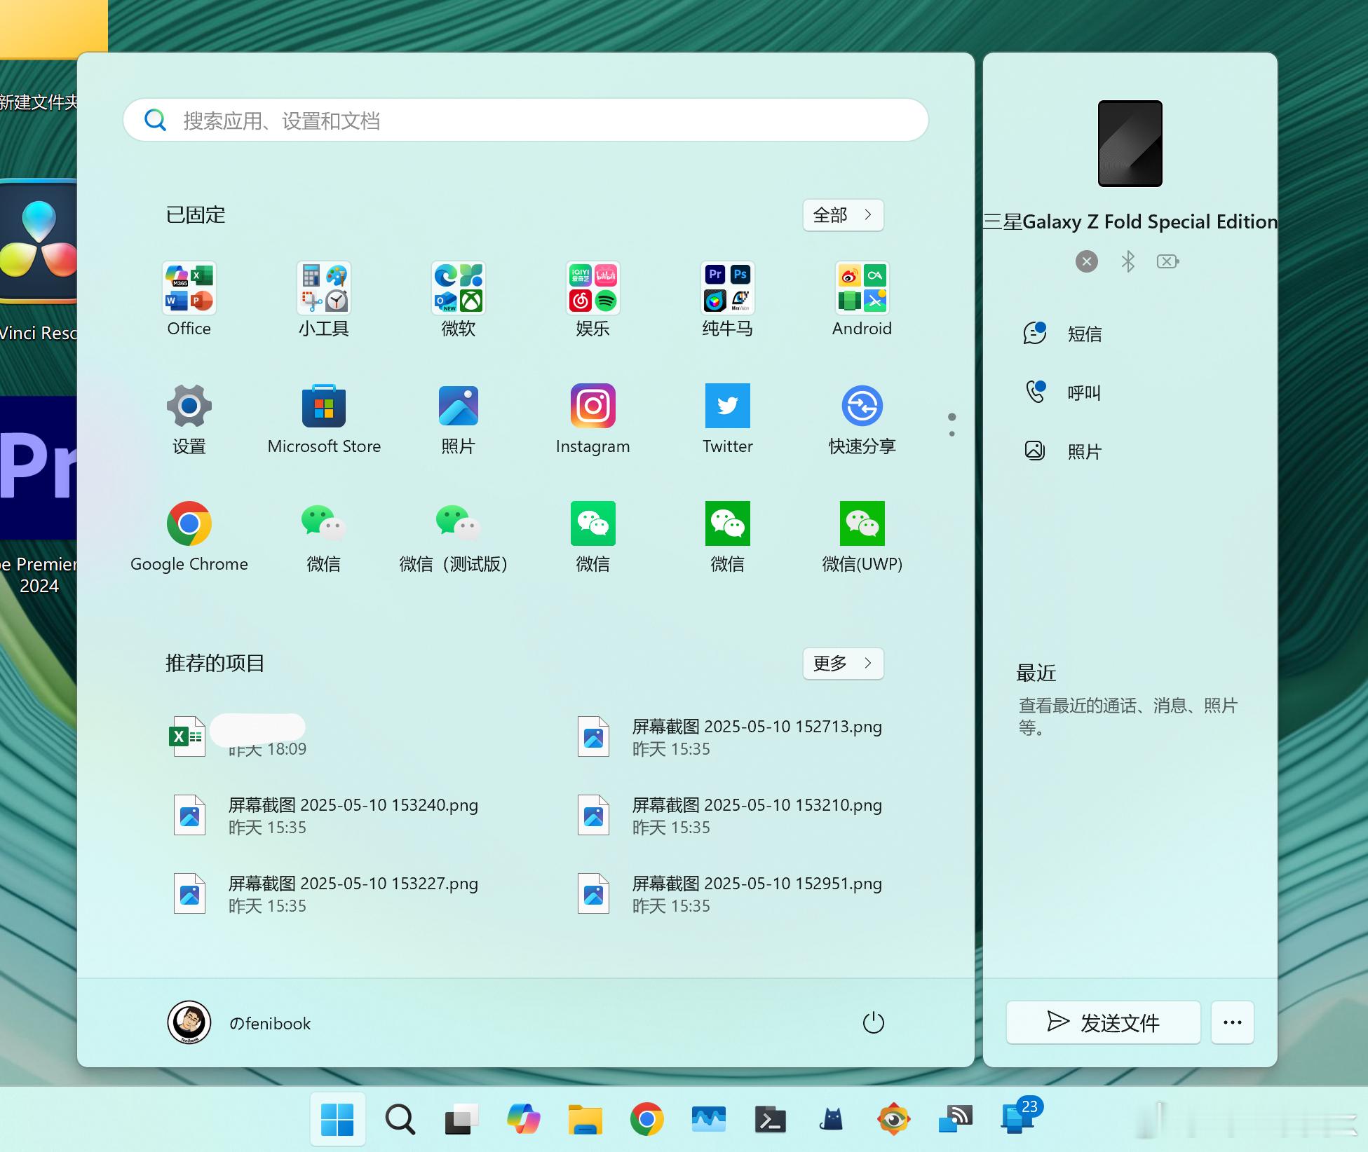Select the DaVinci Resolve desktop icon
Image resolution: width=1368 pixels, height=1152 pixels.
[39, 259]
